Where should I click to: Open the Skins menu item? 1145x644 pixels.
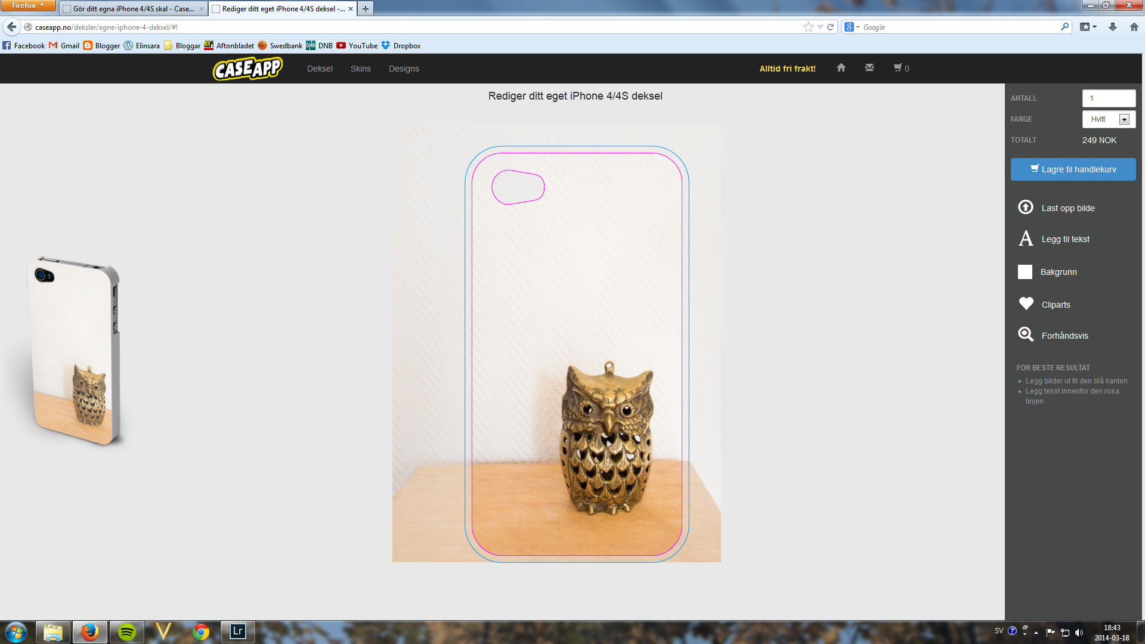[x=360, y=69]
